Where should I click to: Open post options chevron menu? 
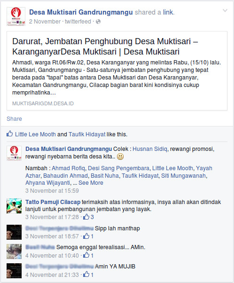[x=225, y=10]
